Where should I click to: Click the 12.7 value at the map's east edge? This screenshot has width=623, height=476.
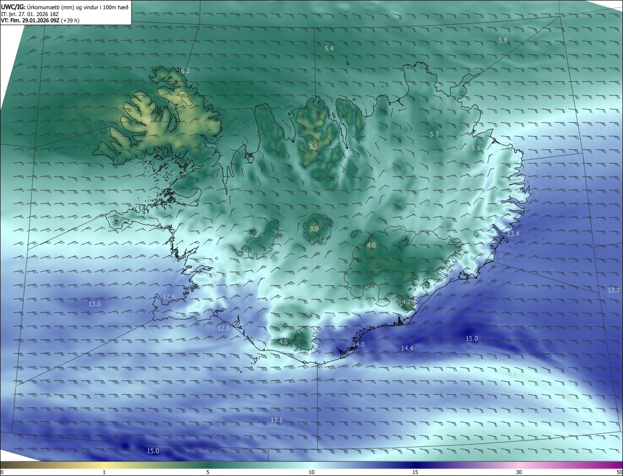tap(614, 290)
